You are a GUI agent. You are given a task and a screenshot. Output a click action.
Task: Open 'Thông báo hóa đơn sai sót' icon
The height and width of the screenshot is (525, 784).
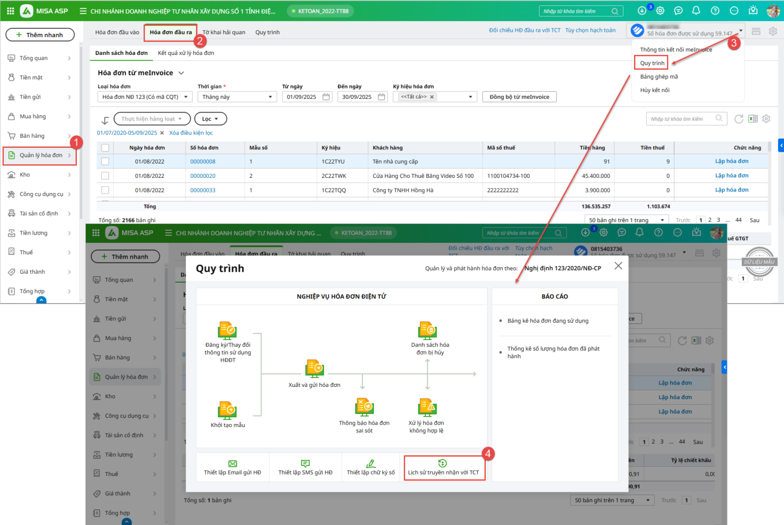tap(364, 407)
